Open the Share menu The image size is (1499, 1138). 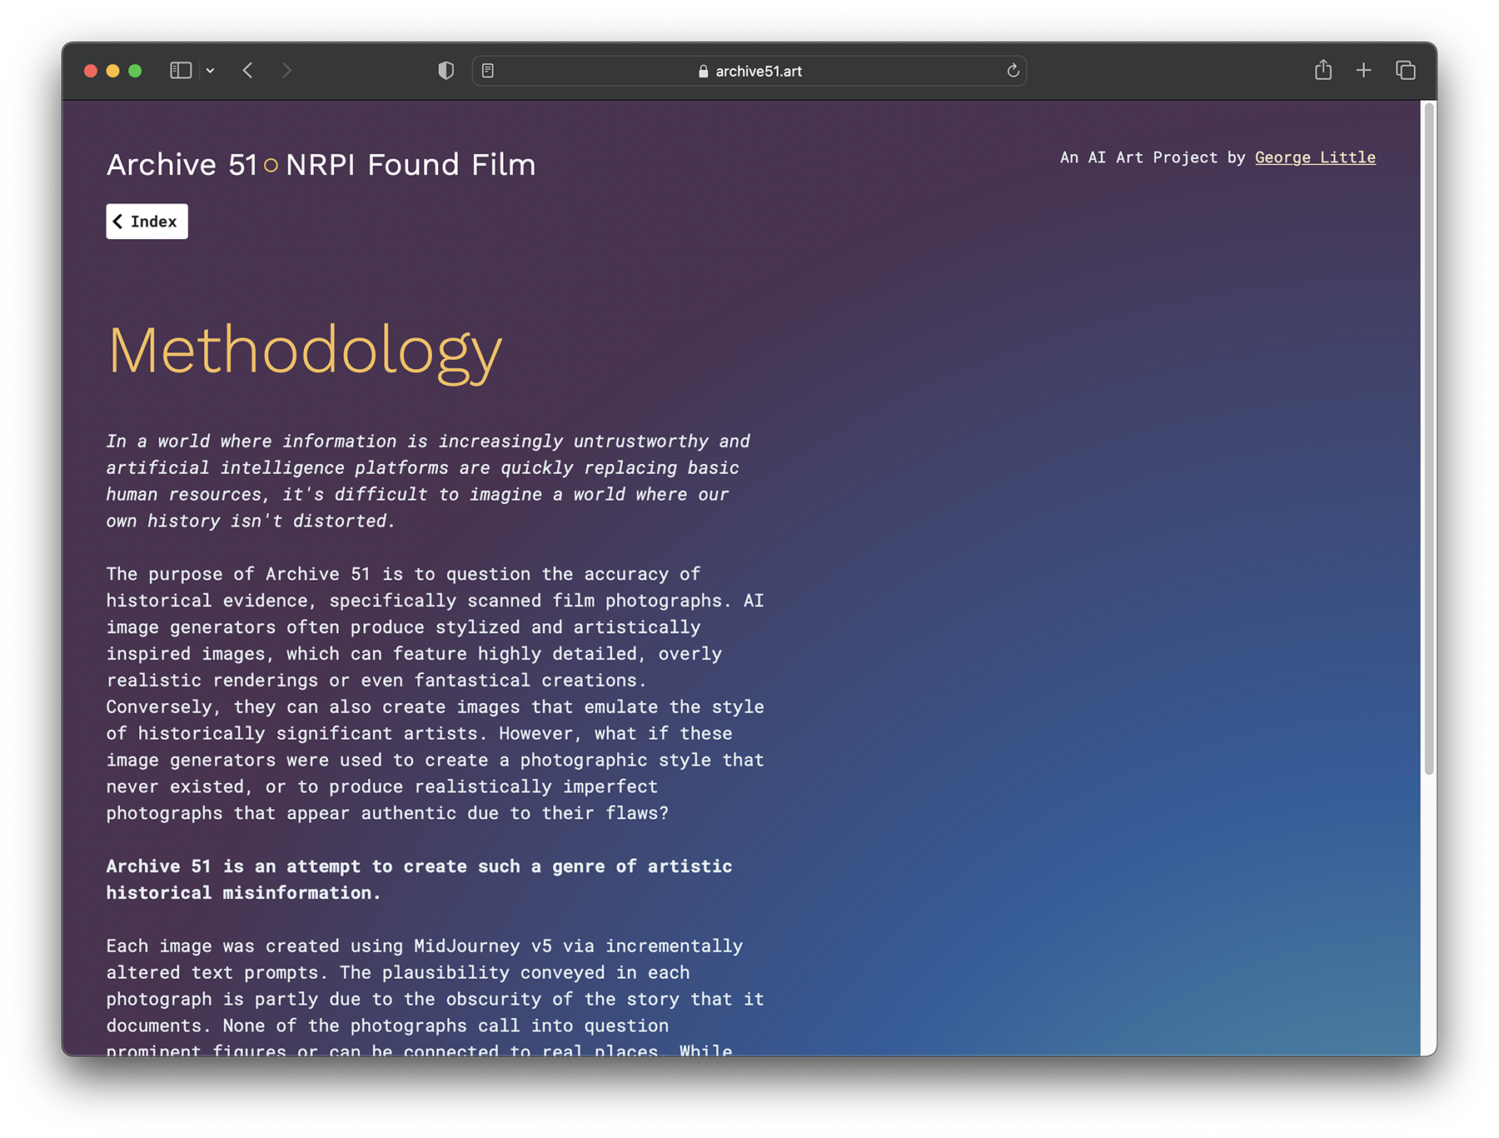coord(1323,70)
